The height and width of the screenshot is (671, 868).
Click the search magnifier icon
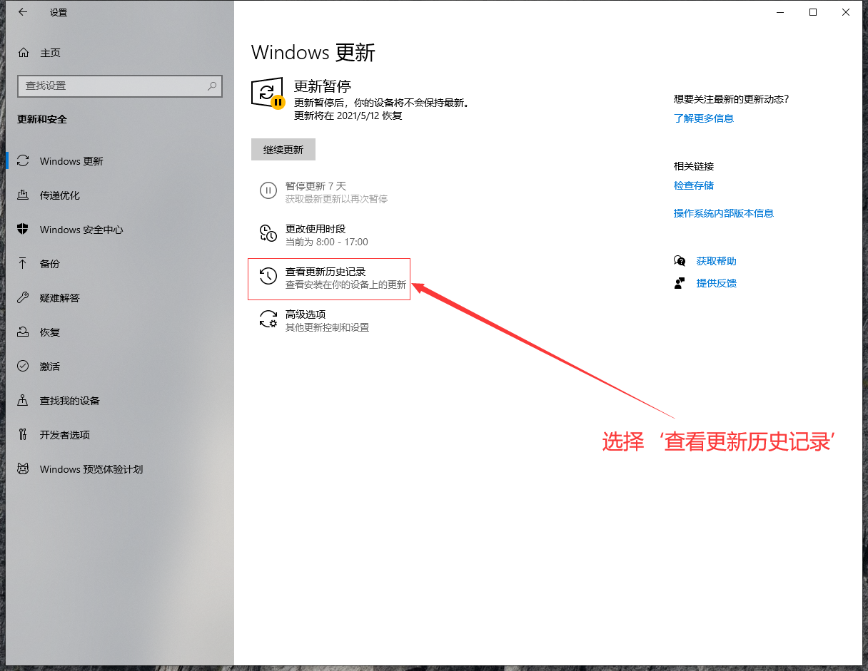[x=212, y=86]
